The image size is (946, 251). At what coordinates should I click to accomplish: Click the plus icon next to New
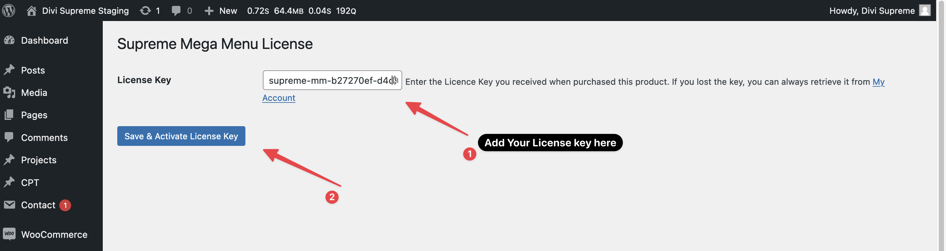(209, 11)
